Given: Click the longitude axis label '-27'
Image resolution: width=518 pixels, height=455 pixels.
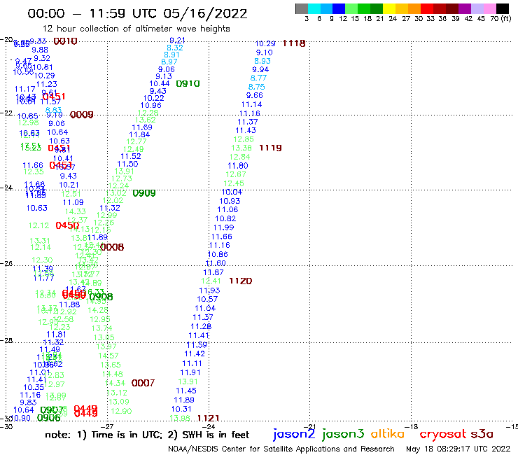Looking at the screenshot, I should (x=107, y=426).
